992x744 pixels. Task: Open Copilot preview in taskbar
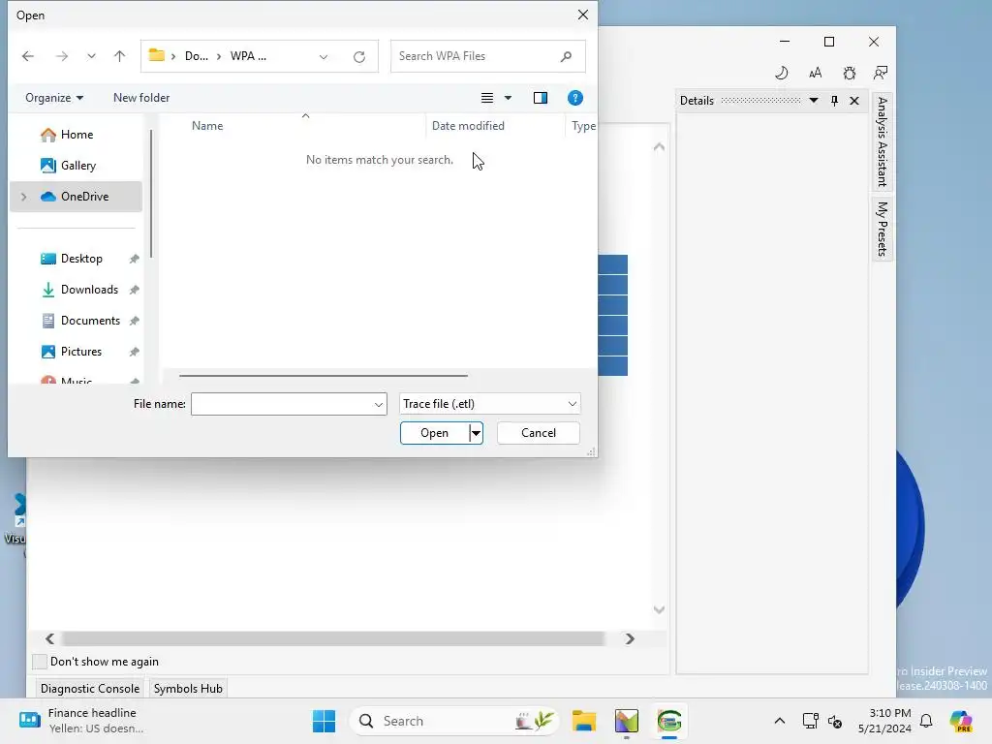click(961, 721)
